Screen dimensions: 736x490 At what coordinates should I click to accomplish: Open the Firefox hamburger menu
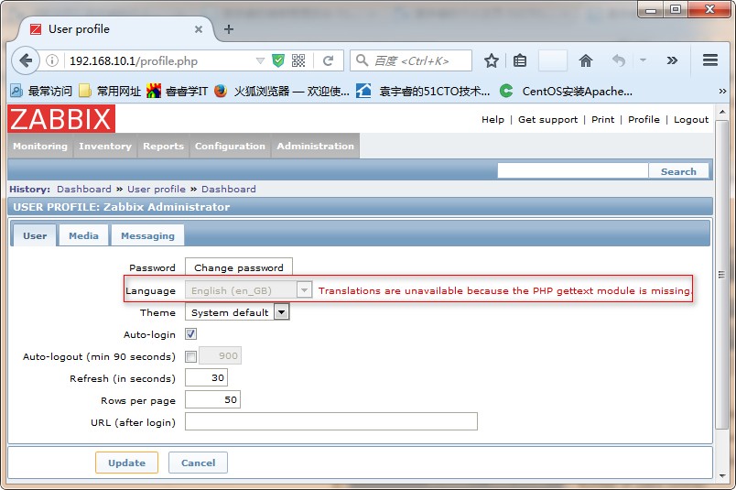click(x=710, y=60)
